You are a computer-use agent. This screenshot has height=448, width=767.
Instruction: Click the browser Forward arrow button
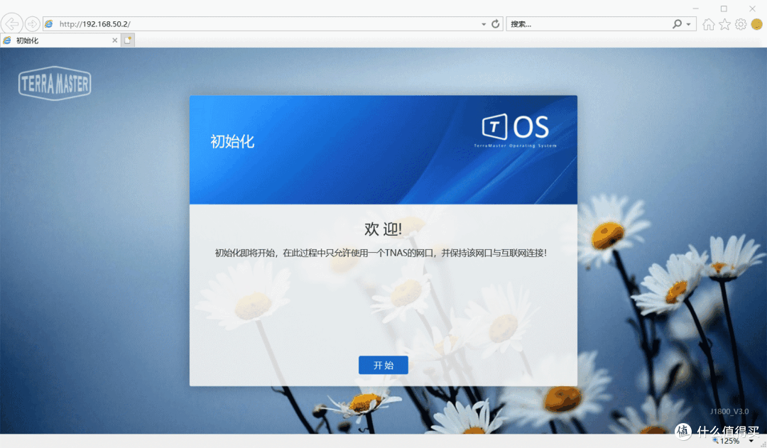pos(32,23)
